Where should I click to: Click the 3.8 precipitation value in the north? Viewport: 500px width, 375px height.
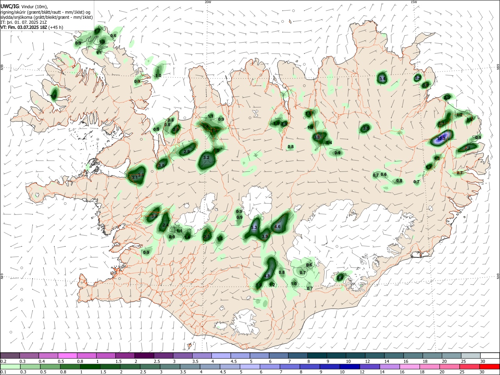tap(317, 137)
